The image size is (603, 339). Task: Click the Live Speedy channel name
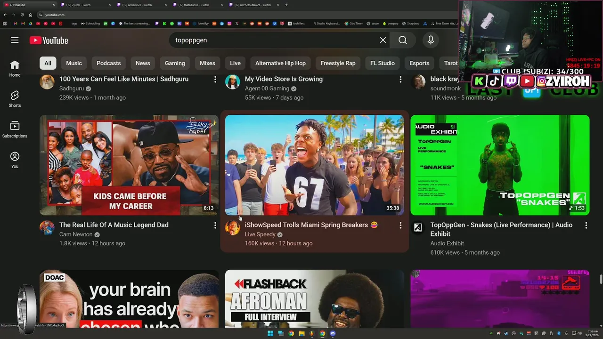pos(260,234)
